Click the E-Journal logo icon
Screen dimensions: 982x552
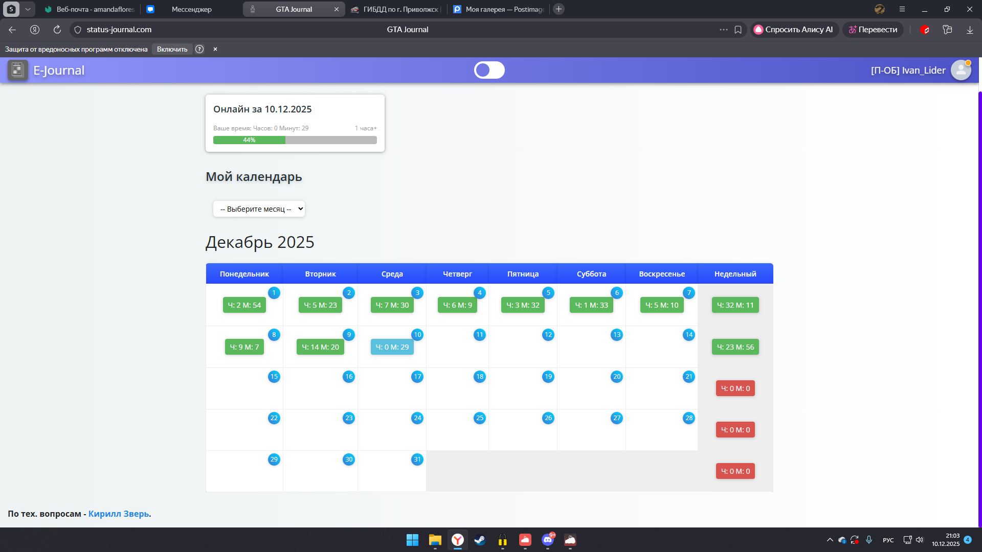(17, 70)
